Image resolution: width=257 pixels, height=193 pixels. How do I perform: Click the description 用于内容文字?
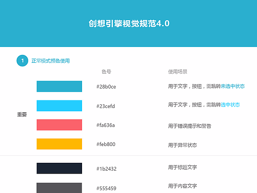pyautogui.click(x=182, y=186)
